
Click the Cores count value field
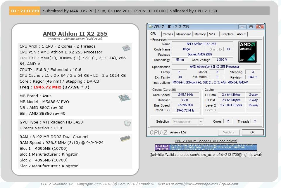[x=228, y=121]
